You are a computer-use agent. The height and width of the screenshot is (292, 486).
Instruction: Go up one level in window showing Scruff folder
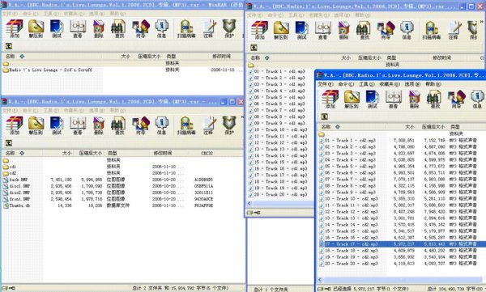coord(9,46)
